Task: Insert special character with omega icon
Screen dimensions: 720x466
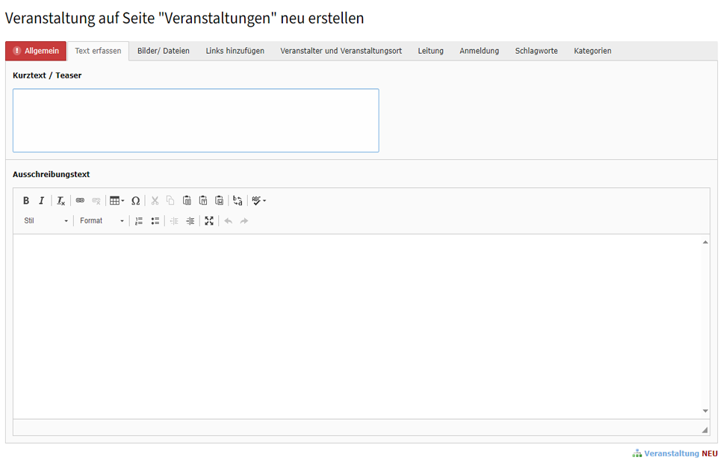Action: [x=135, y=201]
